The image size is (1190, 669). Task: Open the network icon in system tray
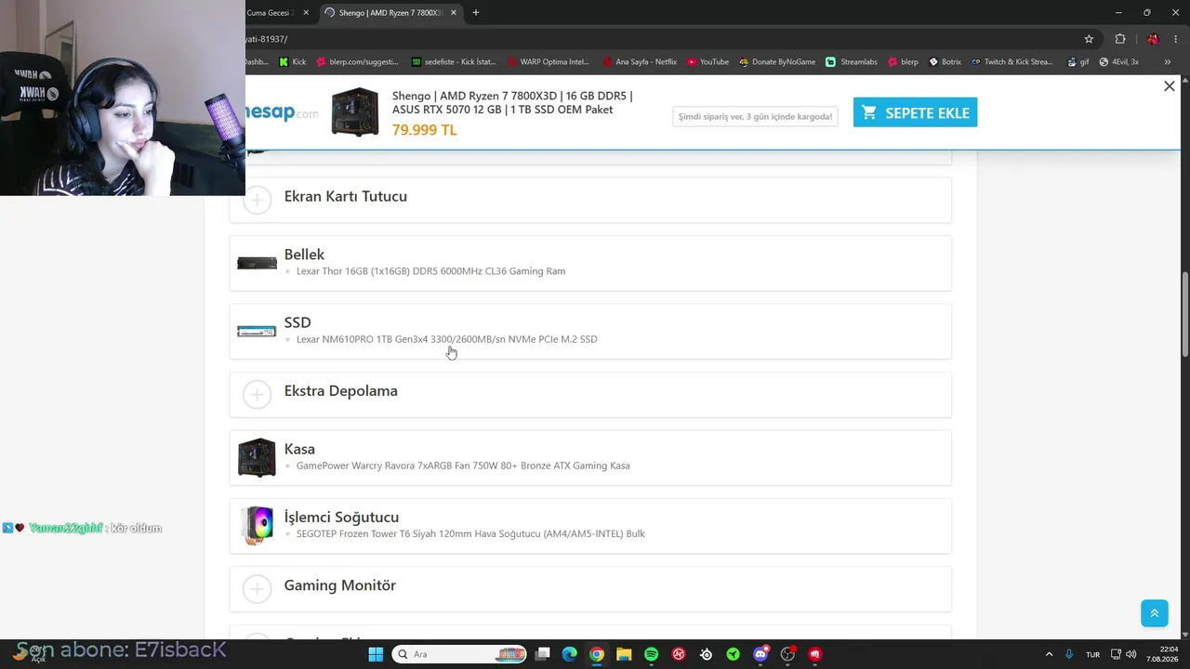1117,654
